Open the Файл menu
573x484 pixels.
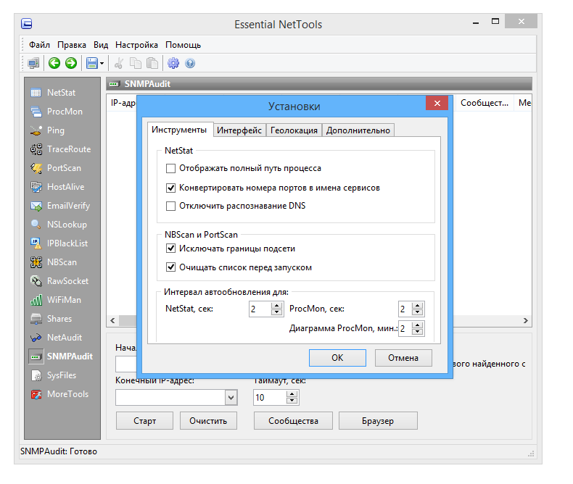39,45
